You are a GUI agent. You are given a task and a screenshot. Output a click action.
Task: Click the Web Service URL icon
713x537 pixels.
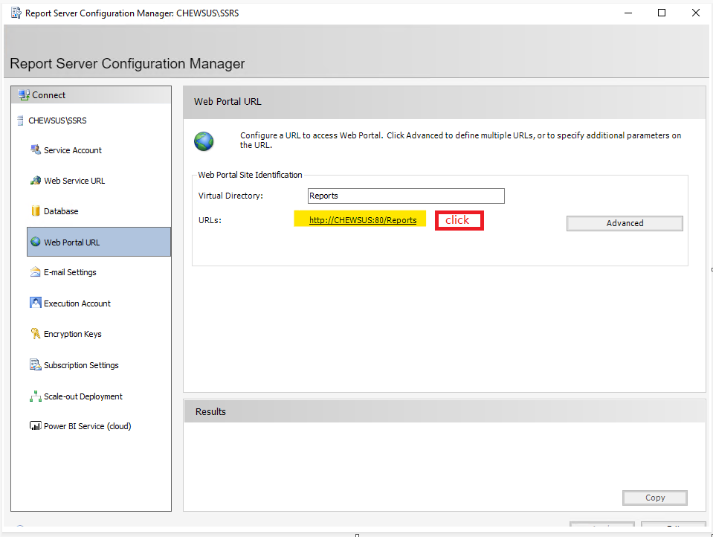tap(36, 181)
